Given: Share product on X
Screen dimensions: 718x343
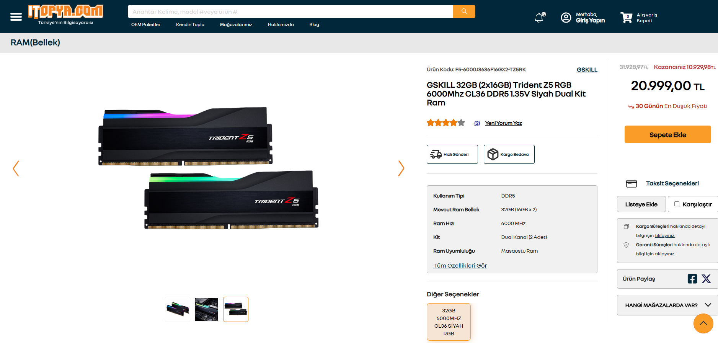Looking at the screenshot, I should point(707,279).
